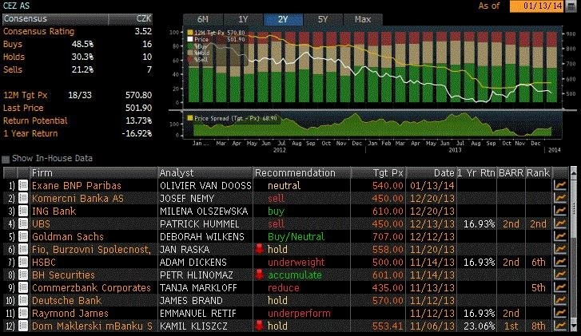Open report document icon for Exane BNP Paribas
The width and height of the screenshot is (581, 336).
coord(23,185)
